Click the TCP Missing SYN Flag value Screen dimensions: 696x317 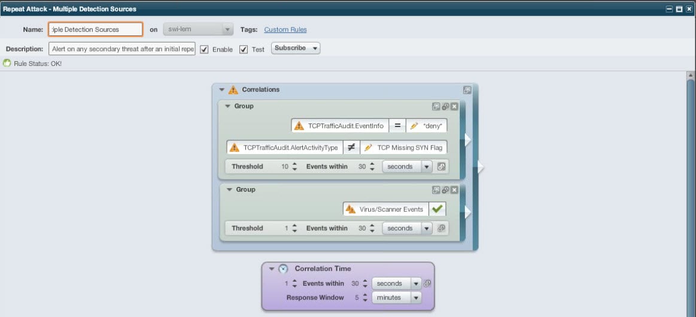click(410, 147)
